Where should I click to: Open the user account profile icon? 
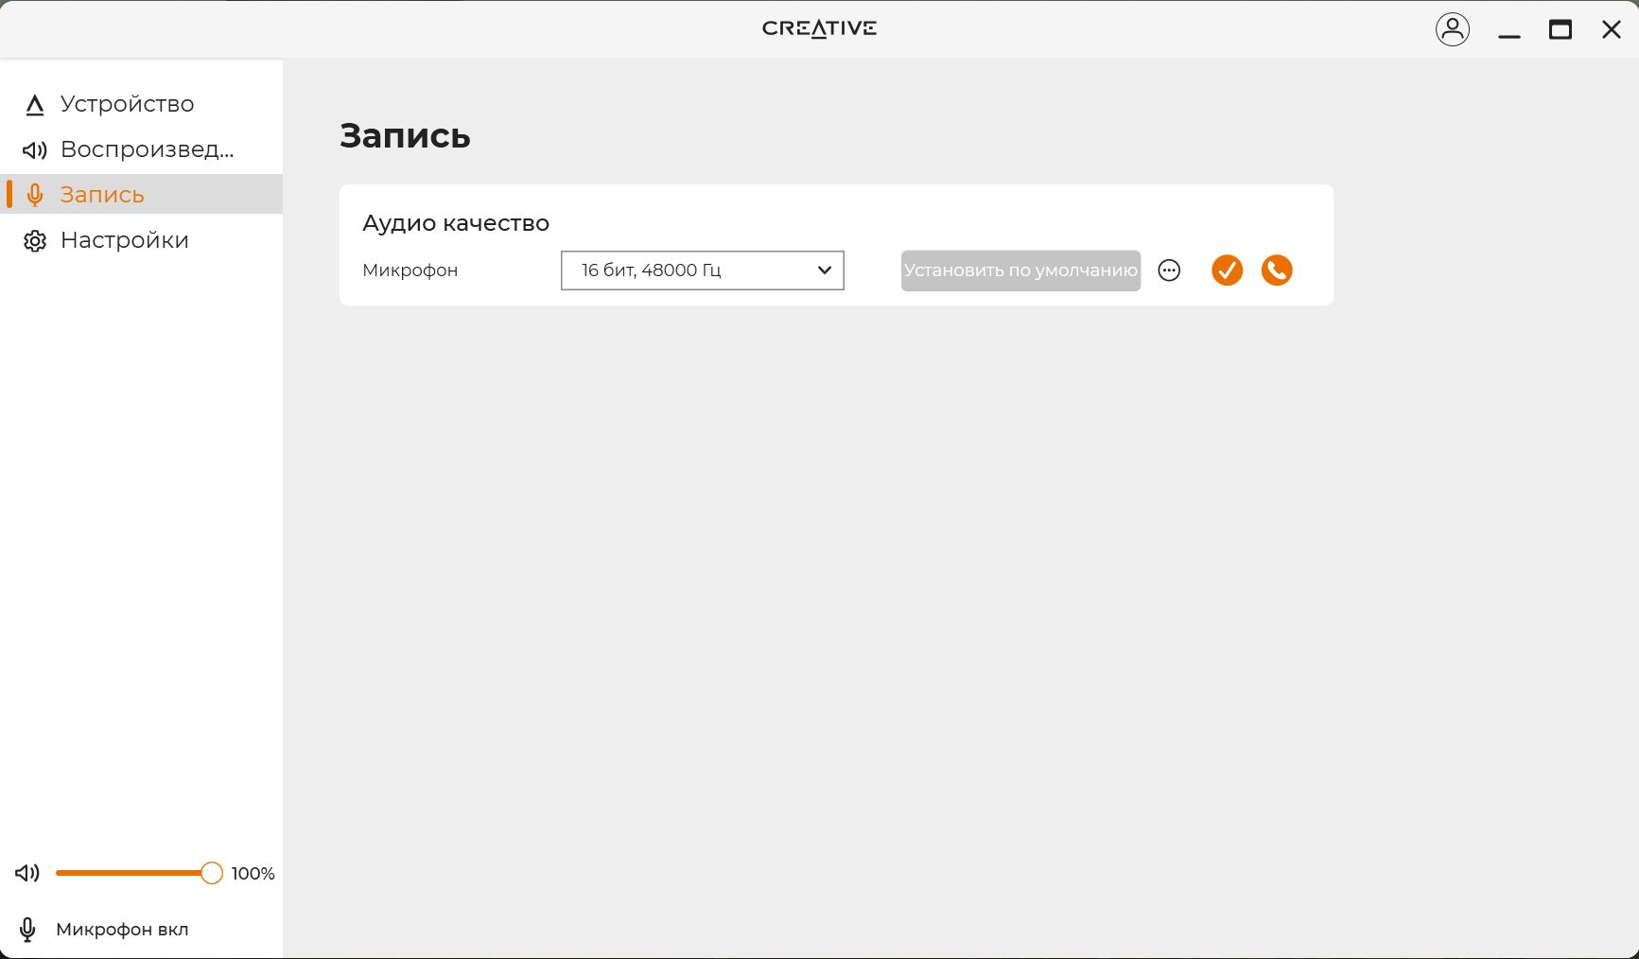coord(1452,29)
